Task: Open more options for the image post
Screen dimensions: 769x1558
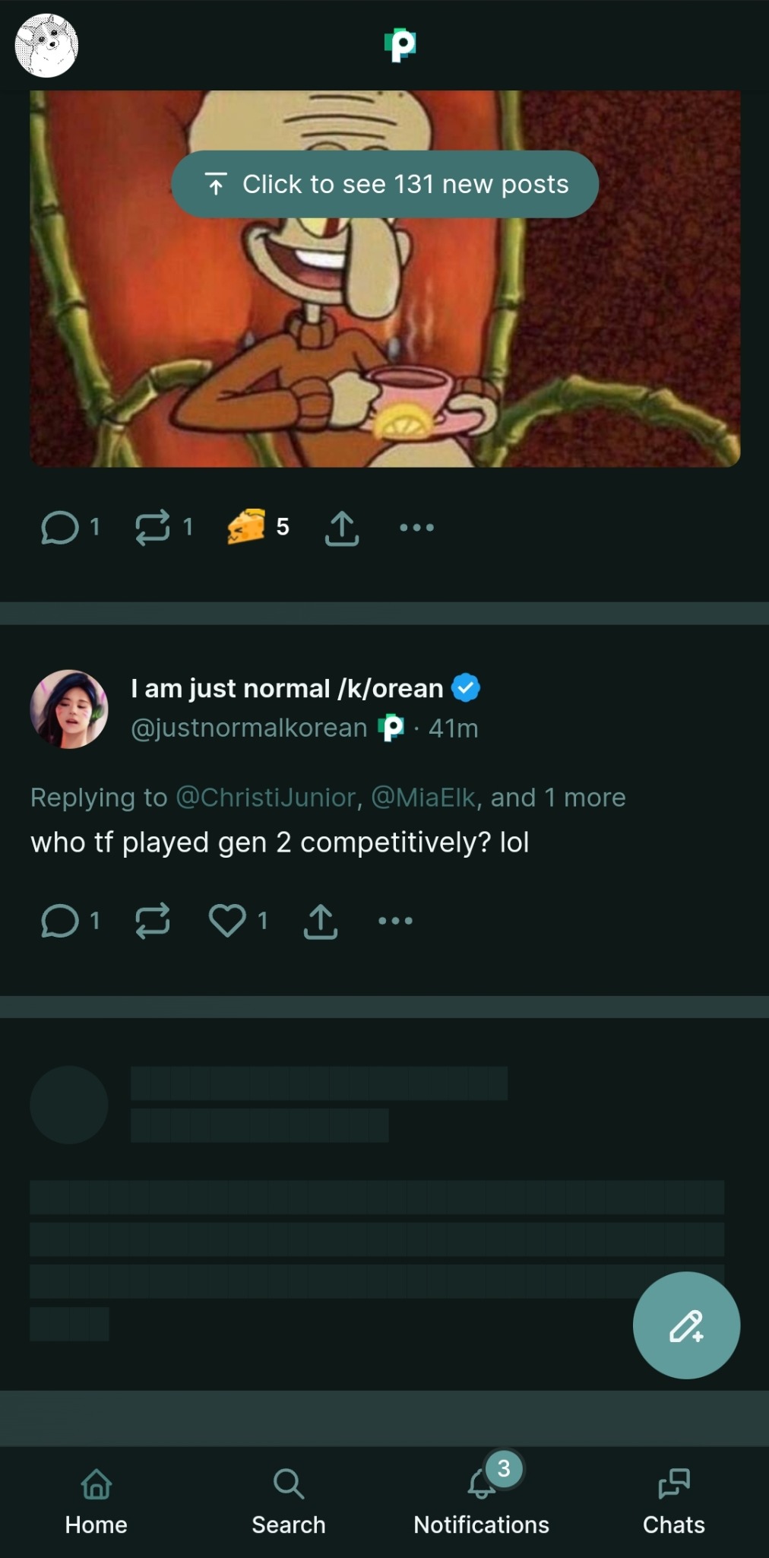Action: [416, 527]
